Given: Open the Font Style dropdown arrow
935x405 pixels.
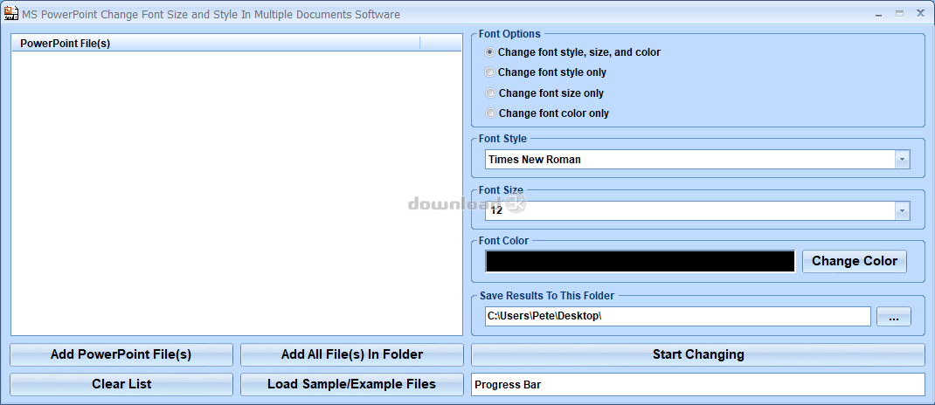Looking at the screenshot, I should pyautogui.click(x=902, y=160).
